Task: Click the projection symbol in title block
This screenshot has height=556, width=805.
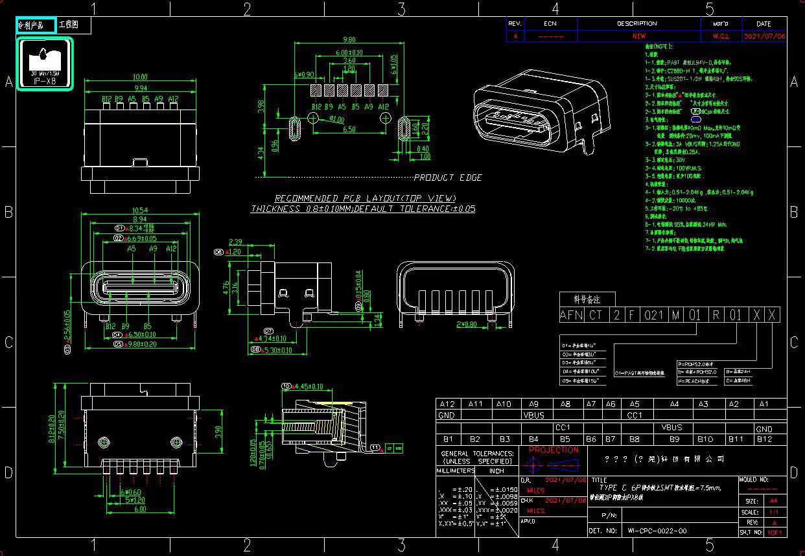Action: coord(553,465)
